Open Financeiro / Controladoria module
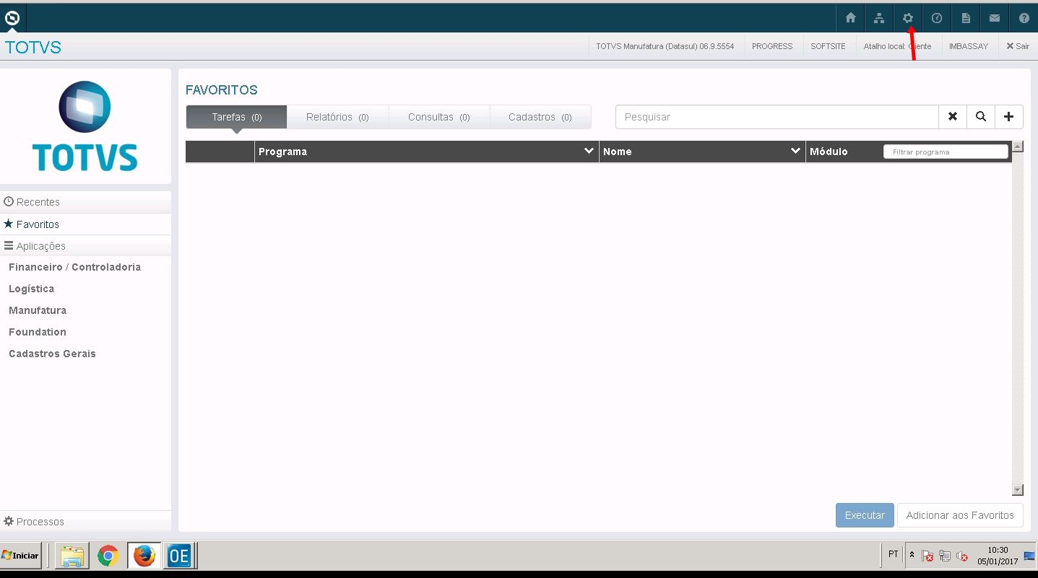 coord(74,267)
